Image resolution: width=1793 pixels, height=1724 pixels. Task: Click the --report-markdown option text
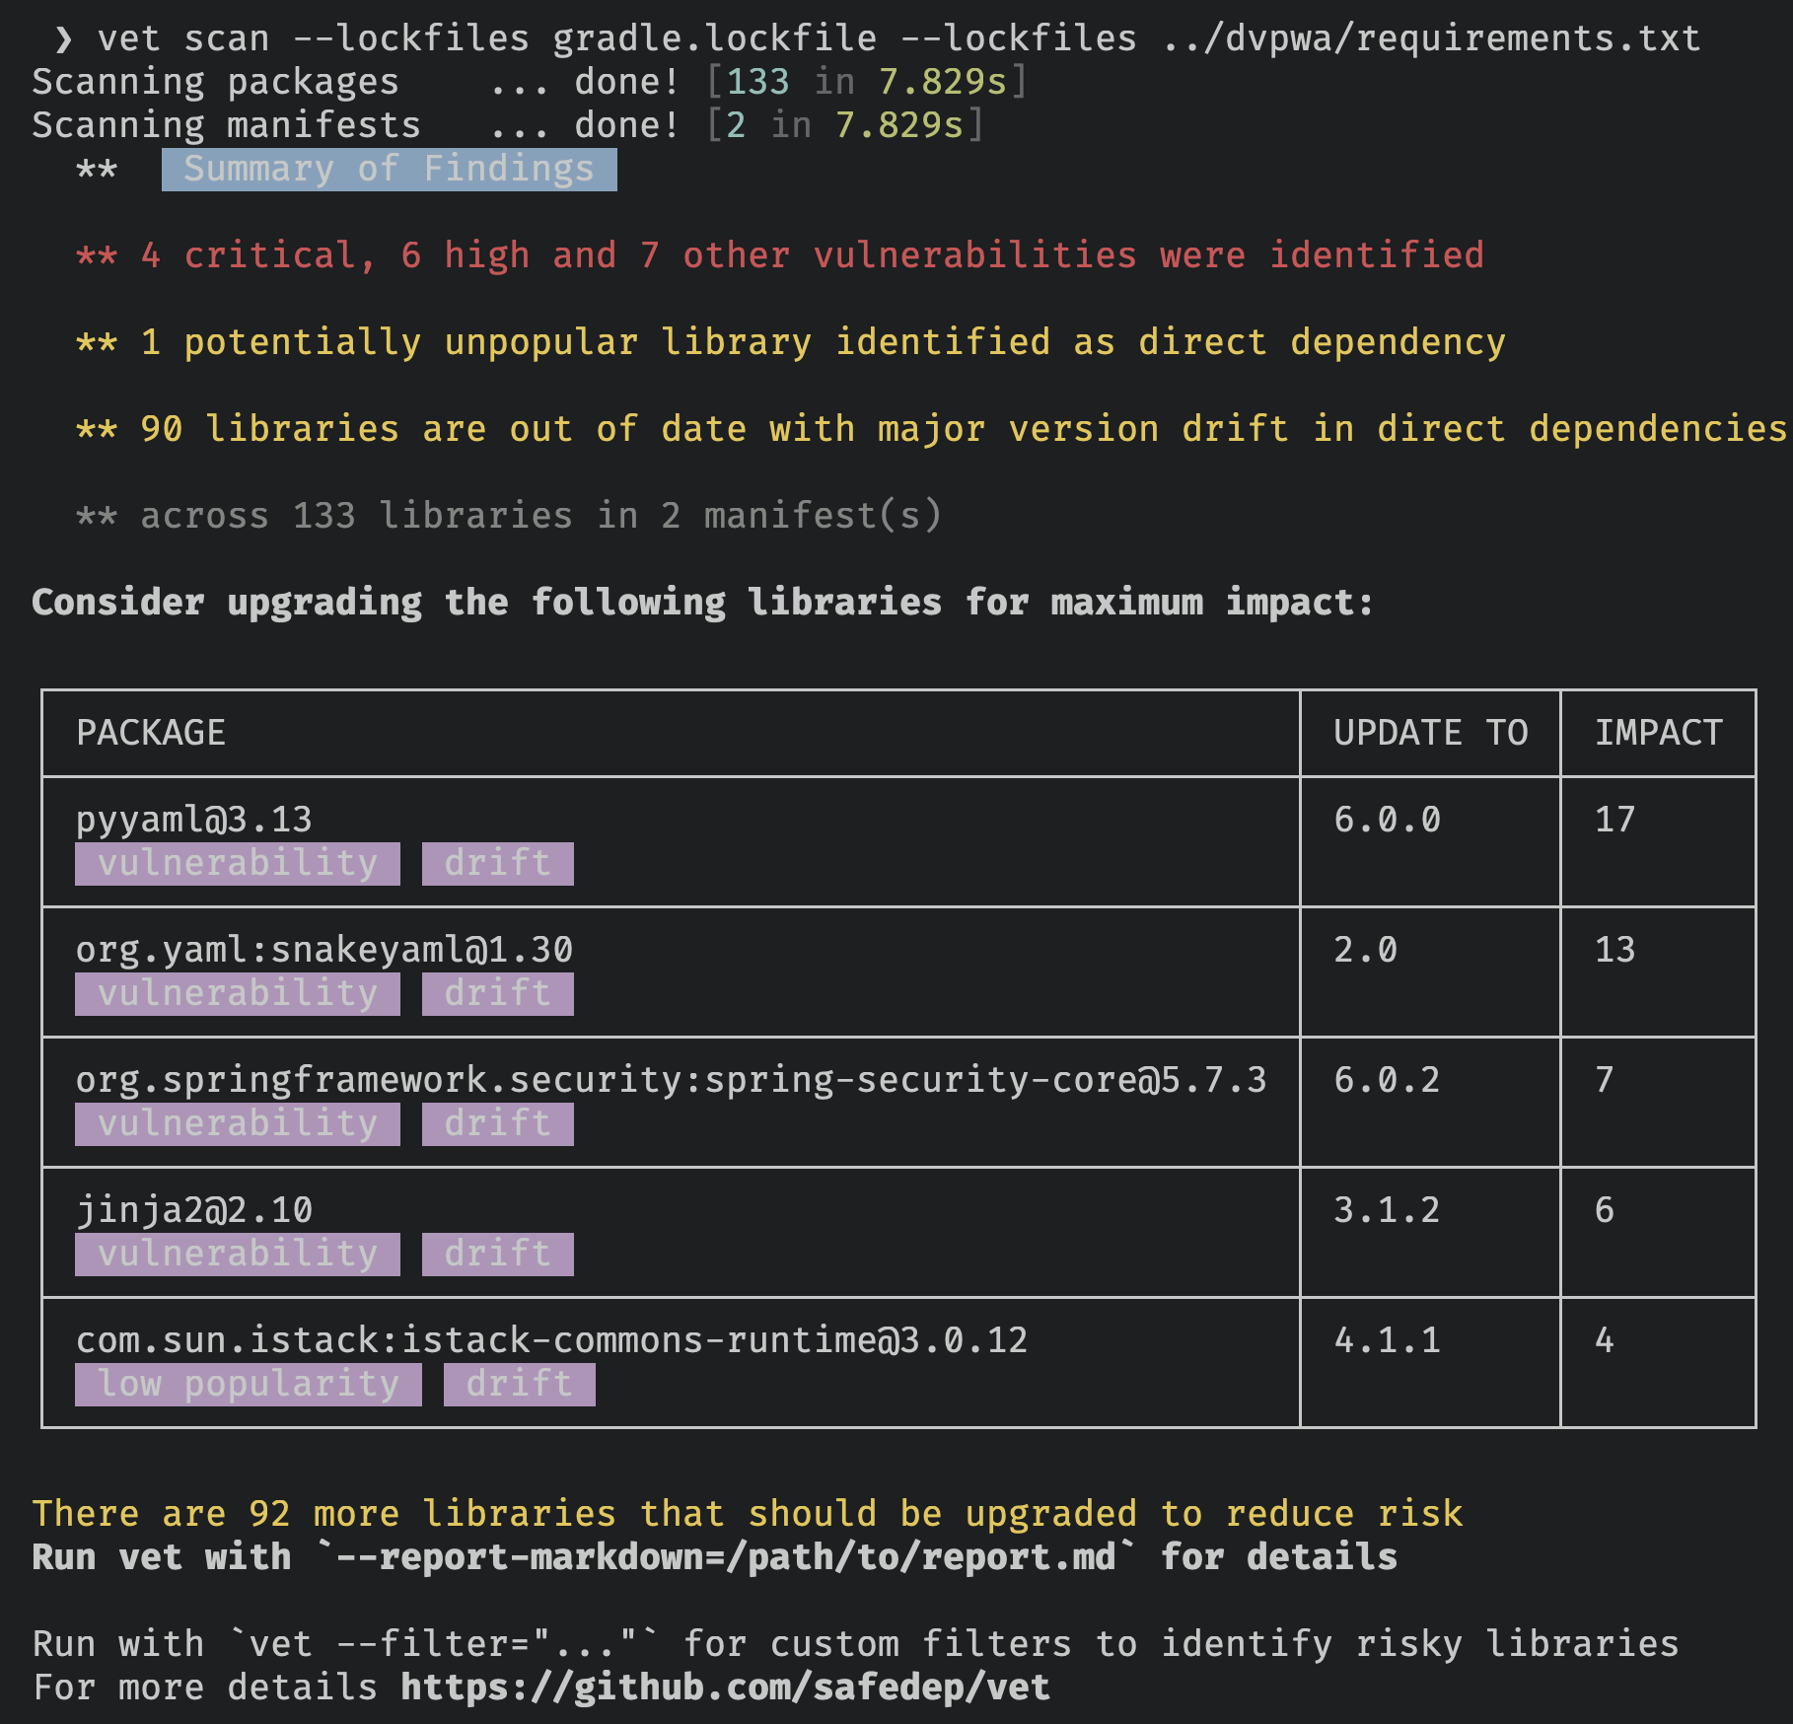click(725, 1557)
